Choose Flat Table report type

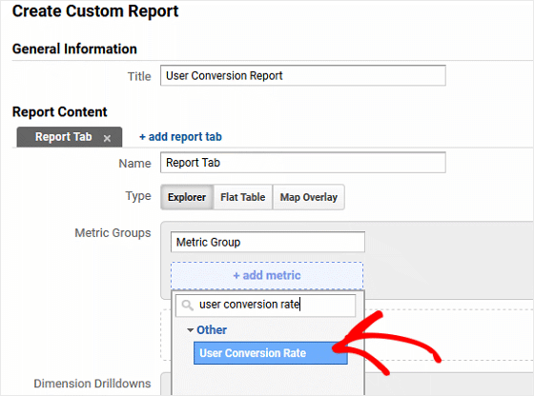(243, 197)
